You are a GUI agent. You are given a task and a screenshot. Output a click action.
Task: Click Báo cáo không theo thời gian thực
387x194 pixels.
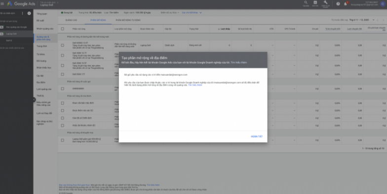75,185
